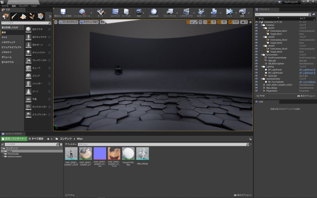Click the green Add/Import (追加/インポート) button

(14, 139)
